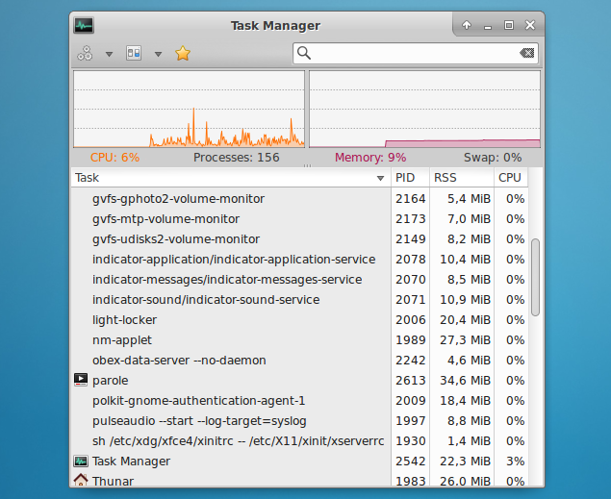
Task: Click the Task Manager app icon in title bar
Action: click(x=84, y=26)
